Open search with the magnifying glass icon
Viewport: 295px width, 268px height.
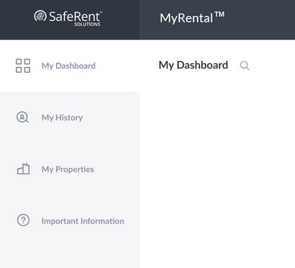(245, 66)
